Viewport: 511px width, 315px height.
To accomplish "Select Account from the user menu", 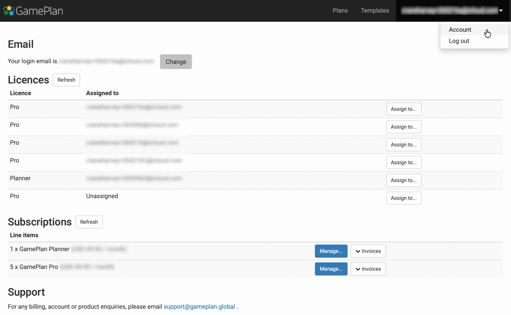I will click(x=460, y=30).
